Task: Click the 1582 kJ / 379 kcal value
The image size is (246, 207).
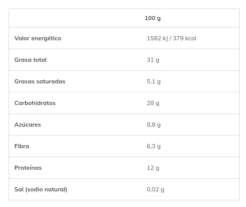Action: (x=171, y=38)
